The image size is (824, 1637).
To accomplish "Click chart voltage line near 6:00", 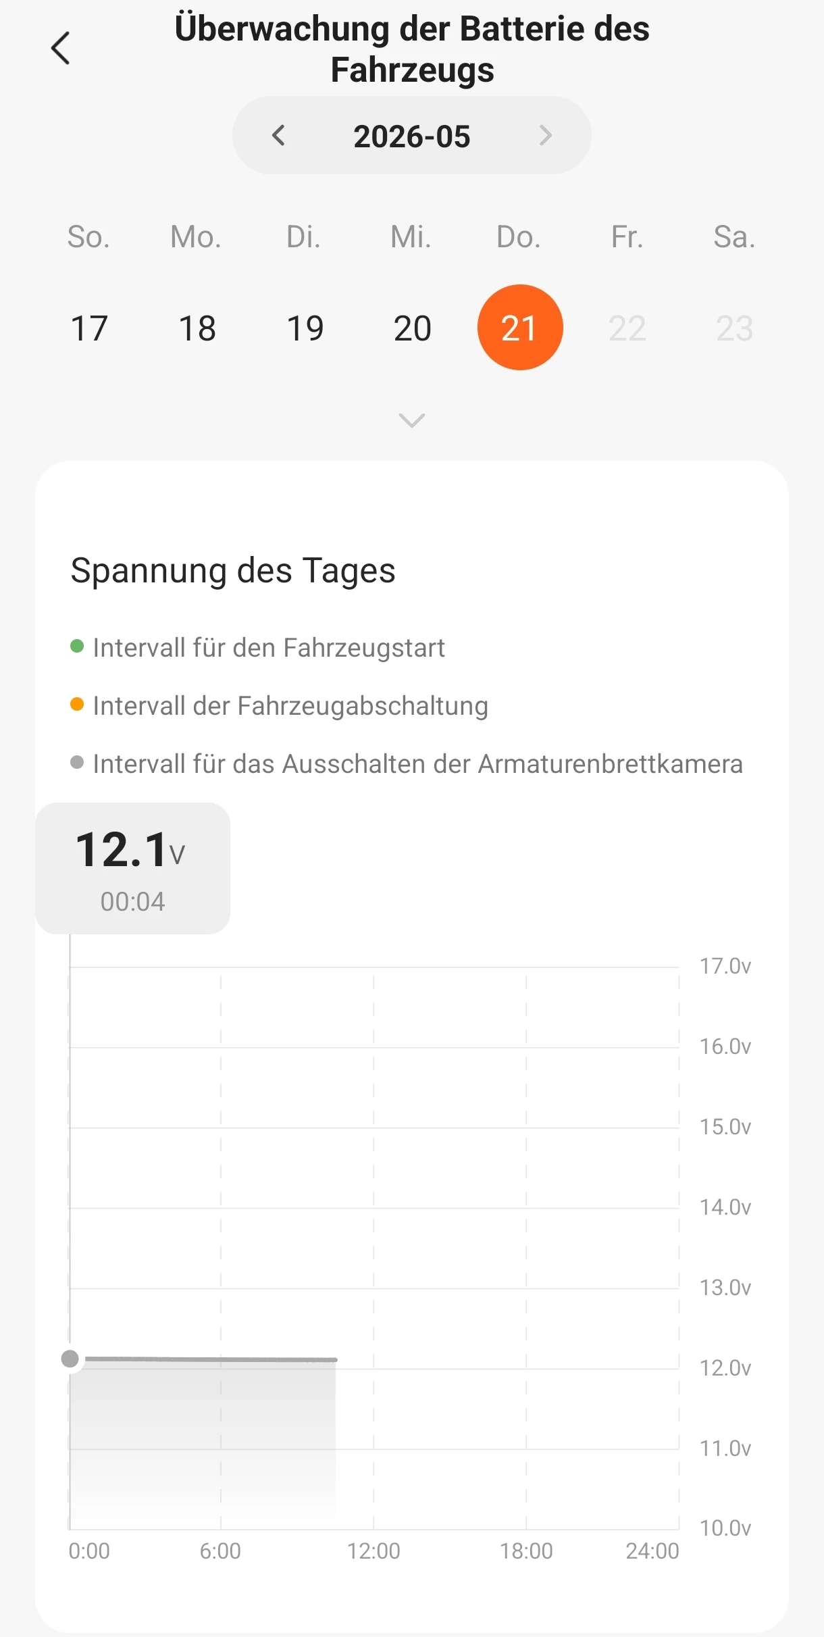I will pyautogui.click(x=221, y=1359).
